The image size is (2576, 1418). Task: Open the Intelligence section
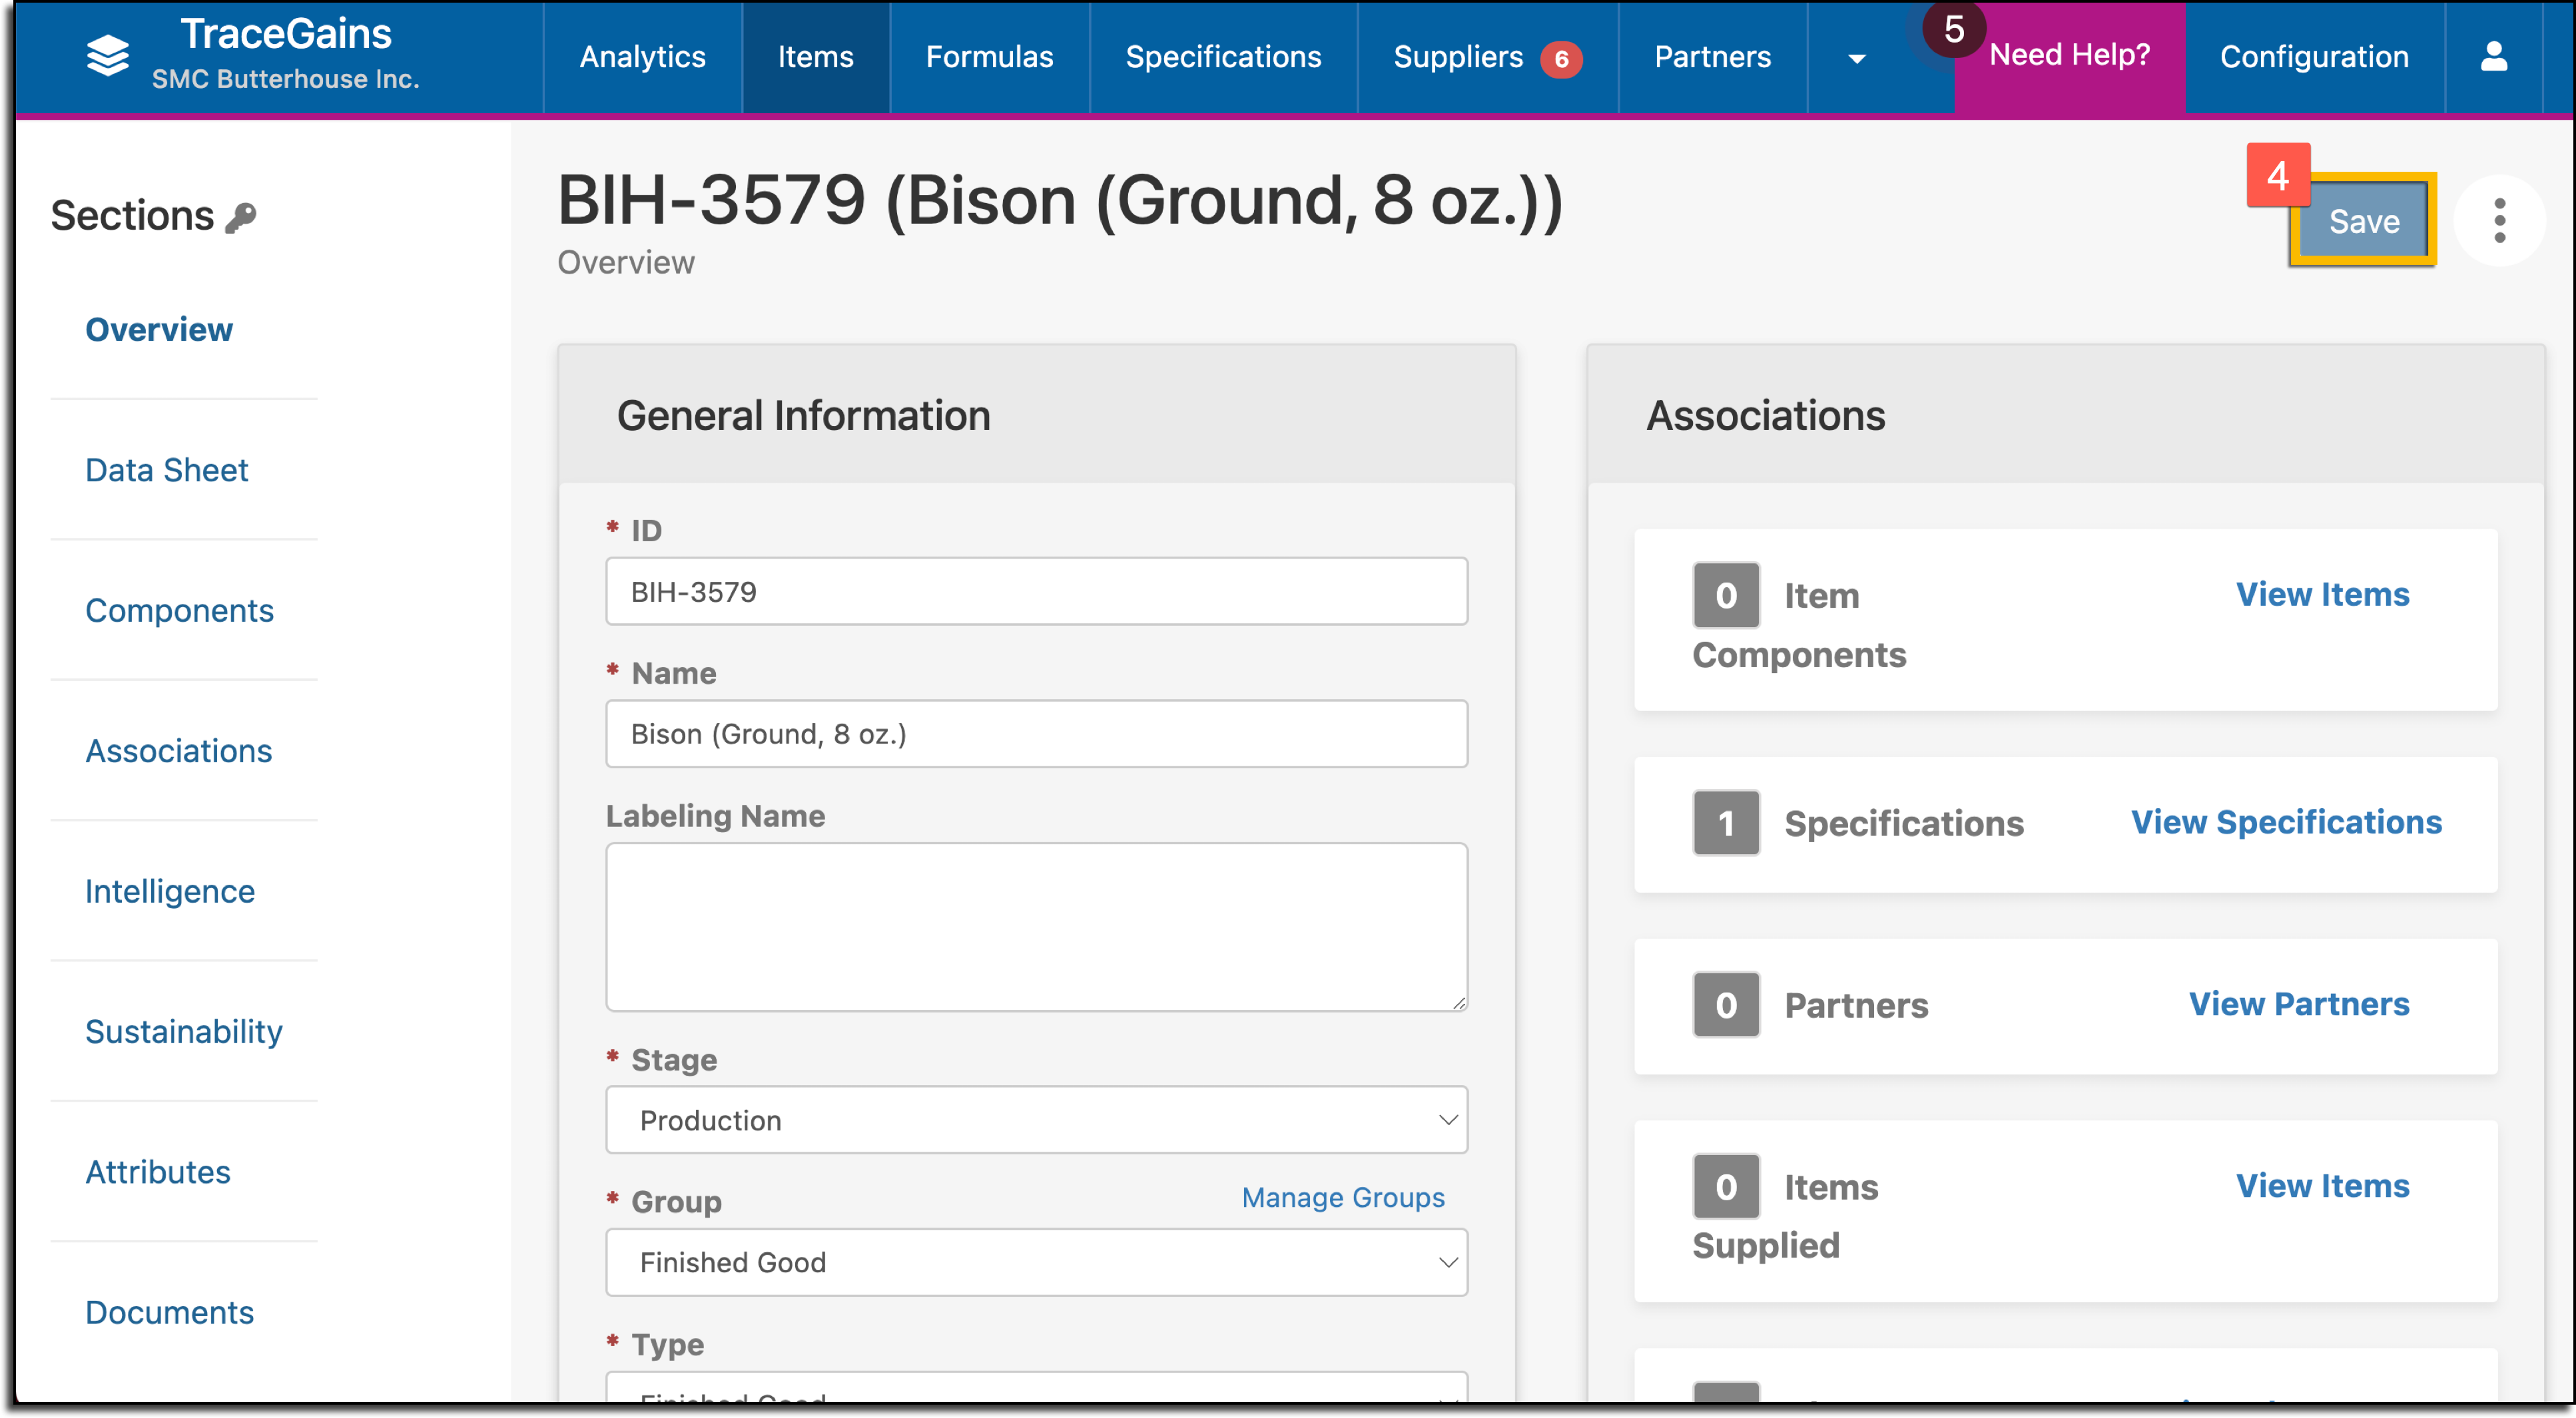tap(170, 891)
